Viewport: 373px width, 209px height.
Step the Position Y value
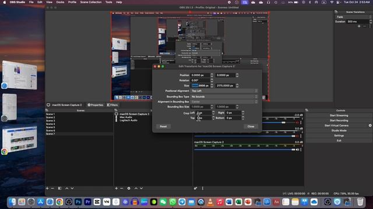(x=237, y=75)
